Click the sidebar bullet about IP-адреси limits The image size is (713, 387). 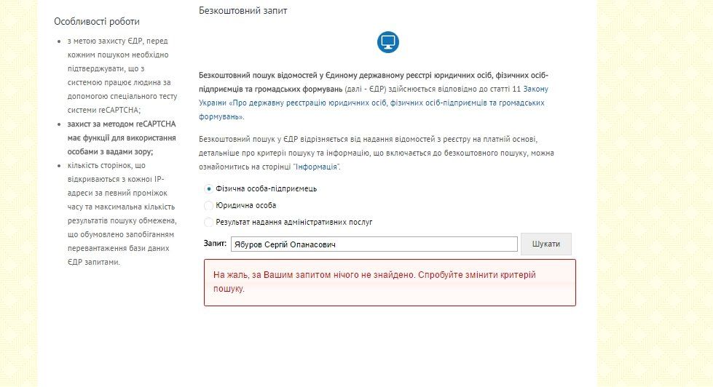(x=117, y=213)
